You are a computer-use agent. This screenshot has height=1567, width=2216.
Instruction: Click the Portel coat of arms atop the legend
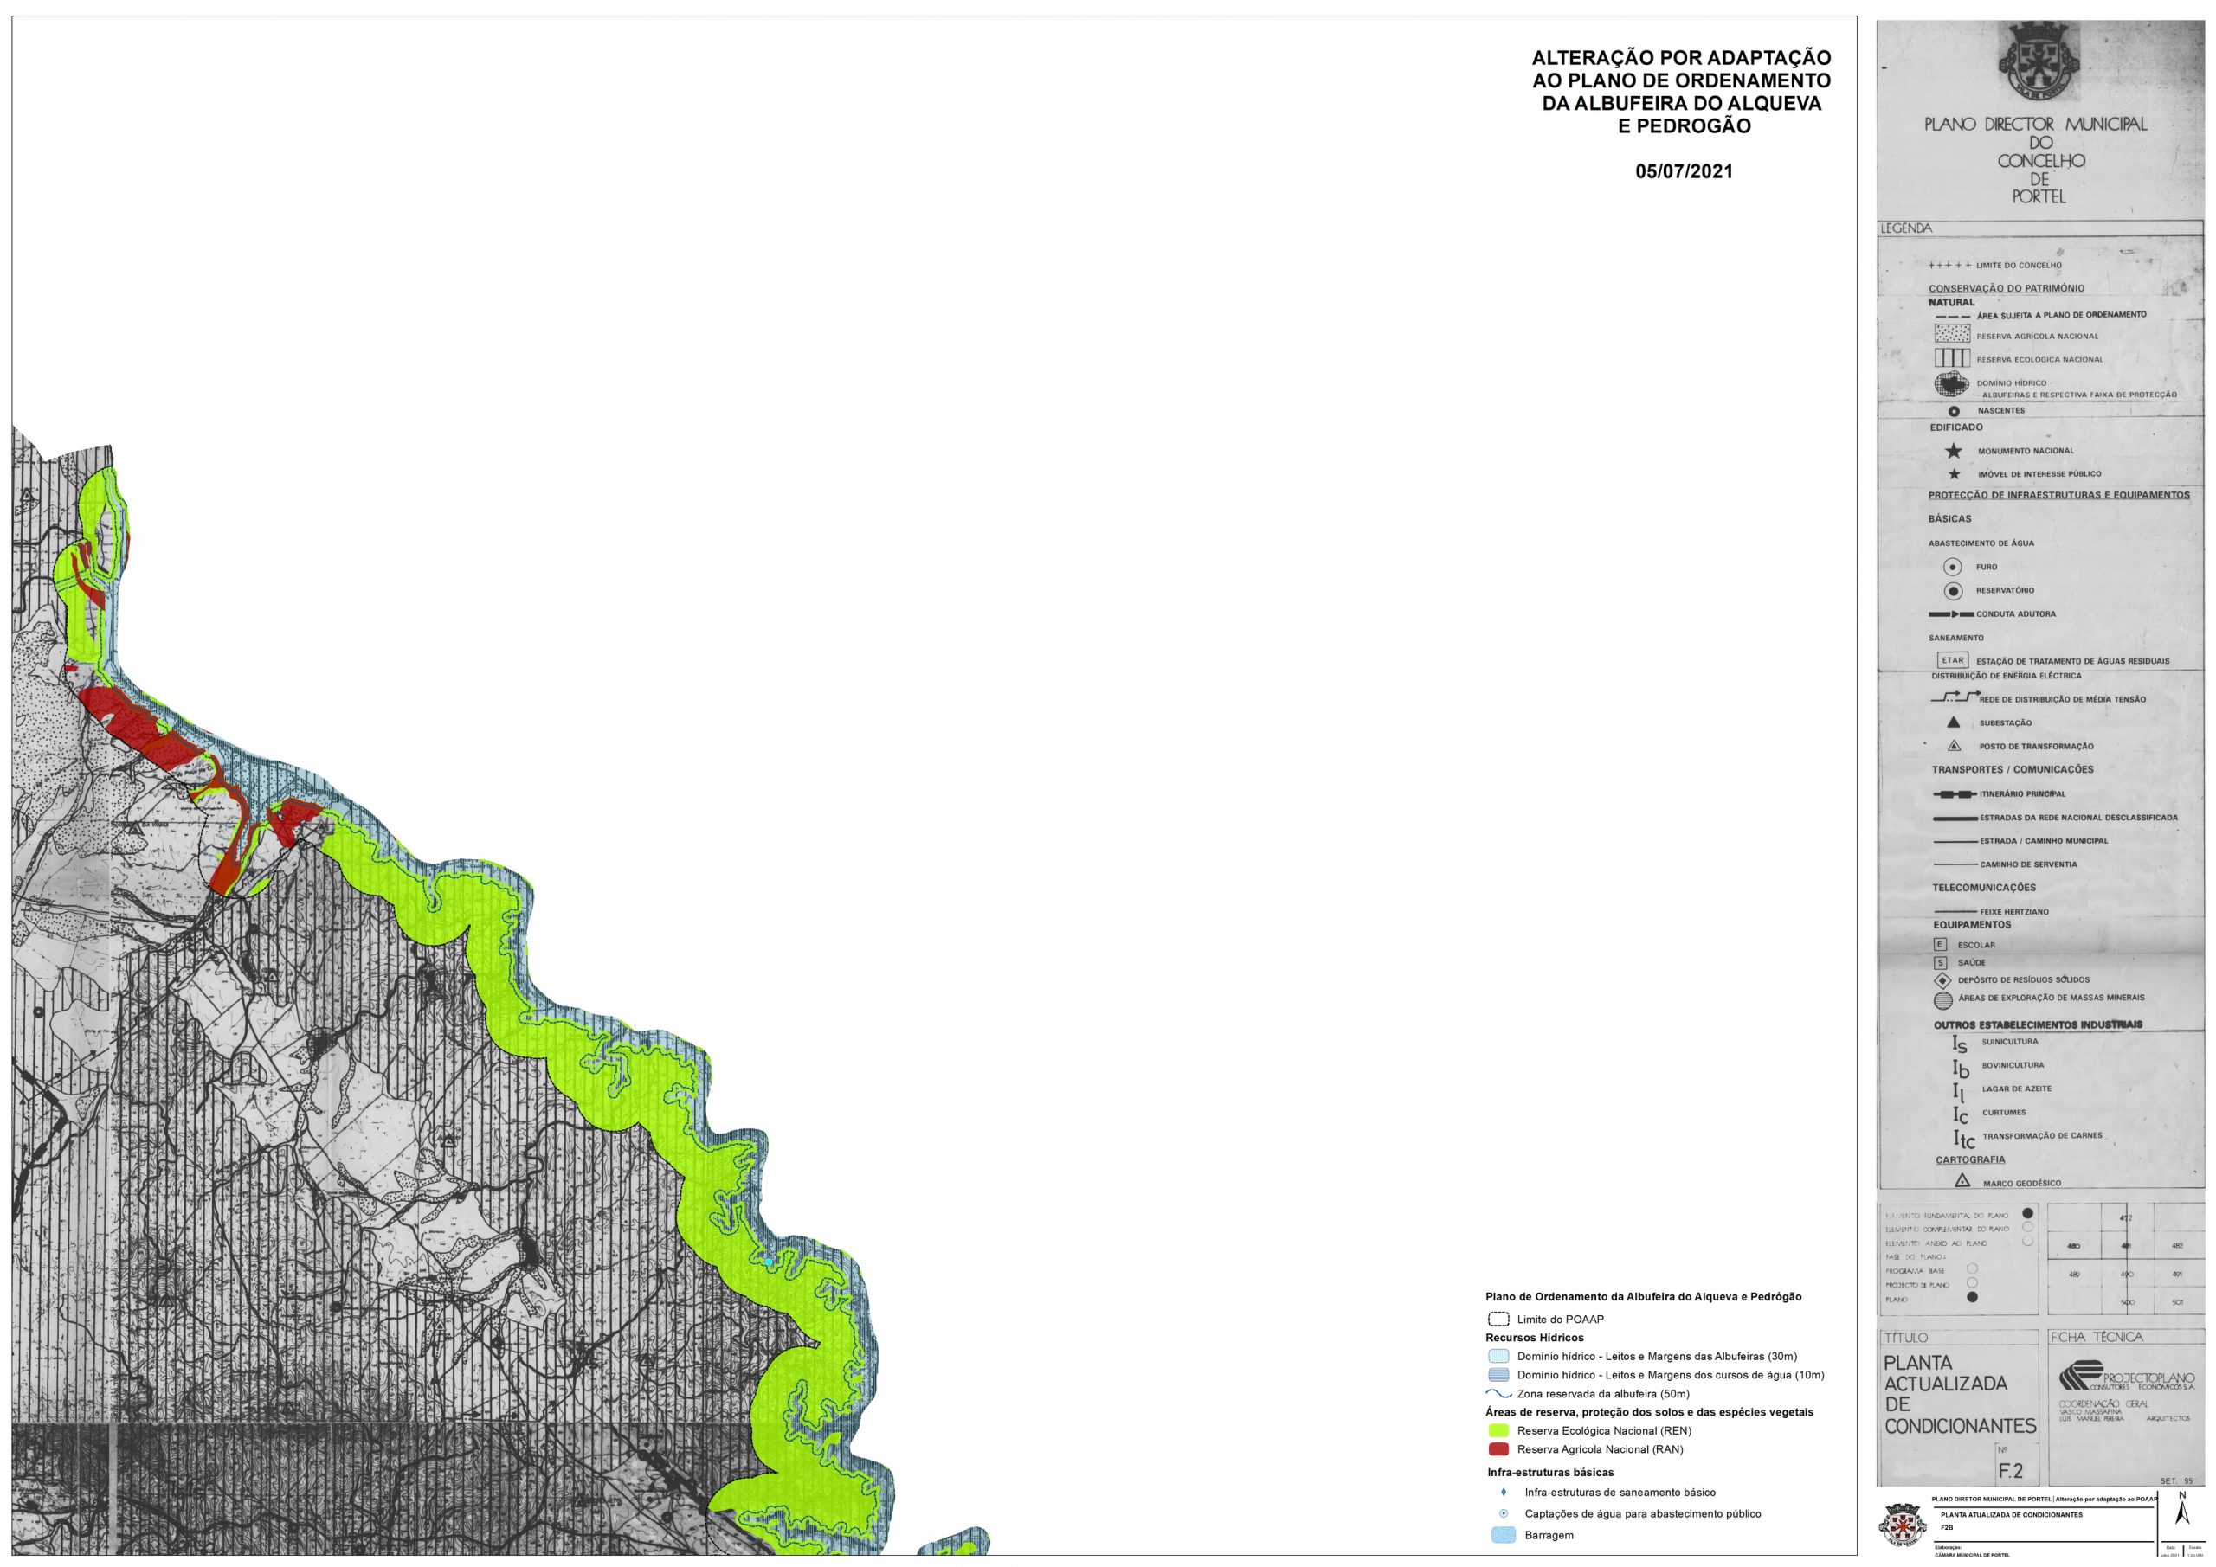[x=2039, y=62]
